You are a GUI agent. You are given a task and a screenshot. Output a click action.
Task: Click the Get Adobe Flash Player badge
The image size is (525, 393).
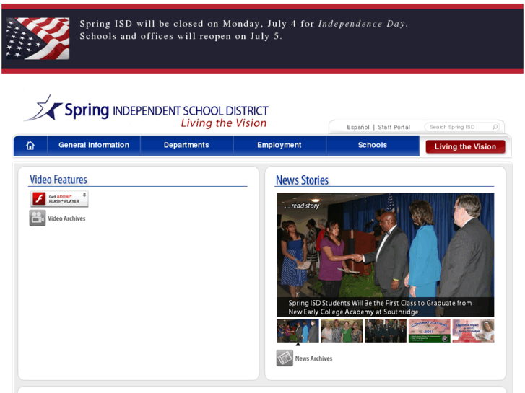(60, 199)
